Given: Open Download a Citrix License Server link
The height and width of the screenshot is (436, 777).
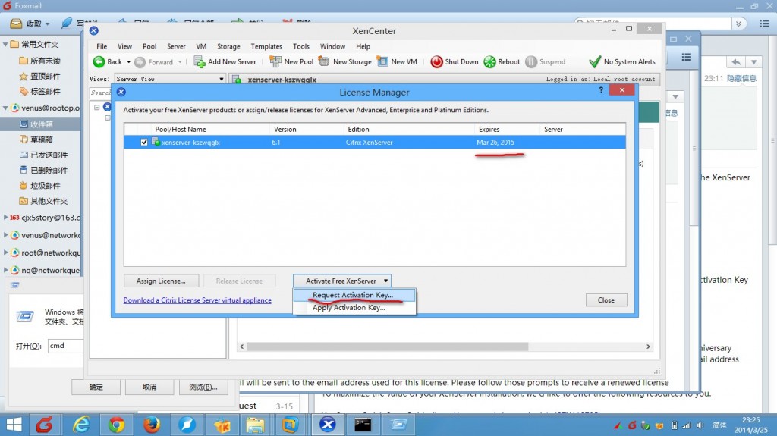Looking at the screenshot, I should click(197, 300).
